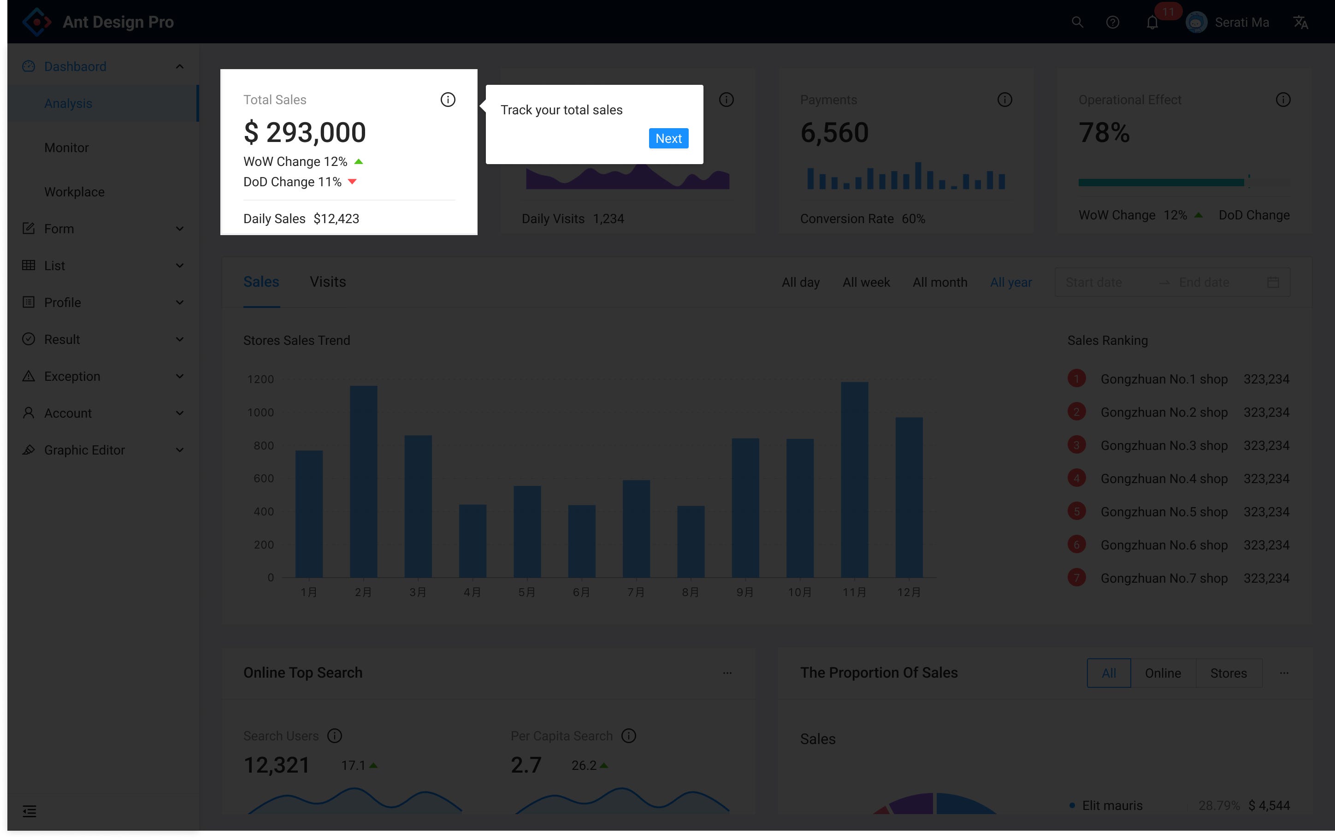Click the search icon in the header
Viewport: 1335px width, 839px height.
1077,22
